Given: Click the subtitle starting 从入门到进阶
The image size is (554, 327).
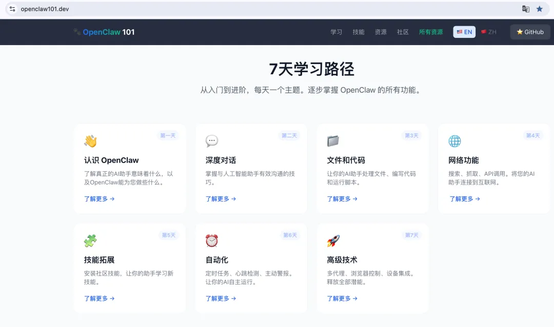Looking at the screenshot, I should (x=311, y=90).
